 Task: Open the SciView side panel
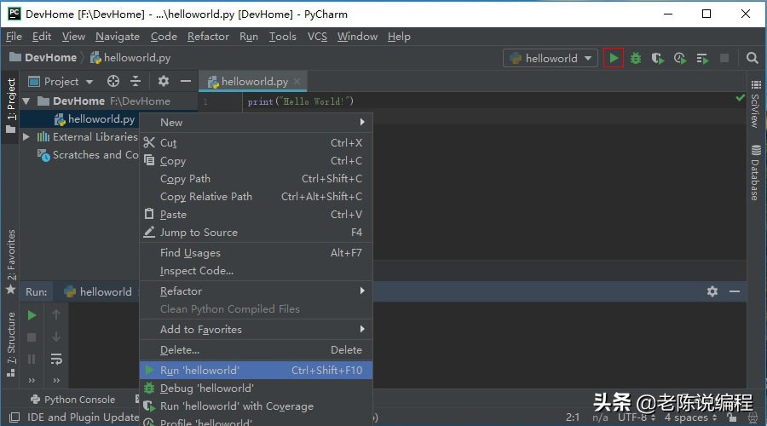[x=756, y=104]
